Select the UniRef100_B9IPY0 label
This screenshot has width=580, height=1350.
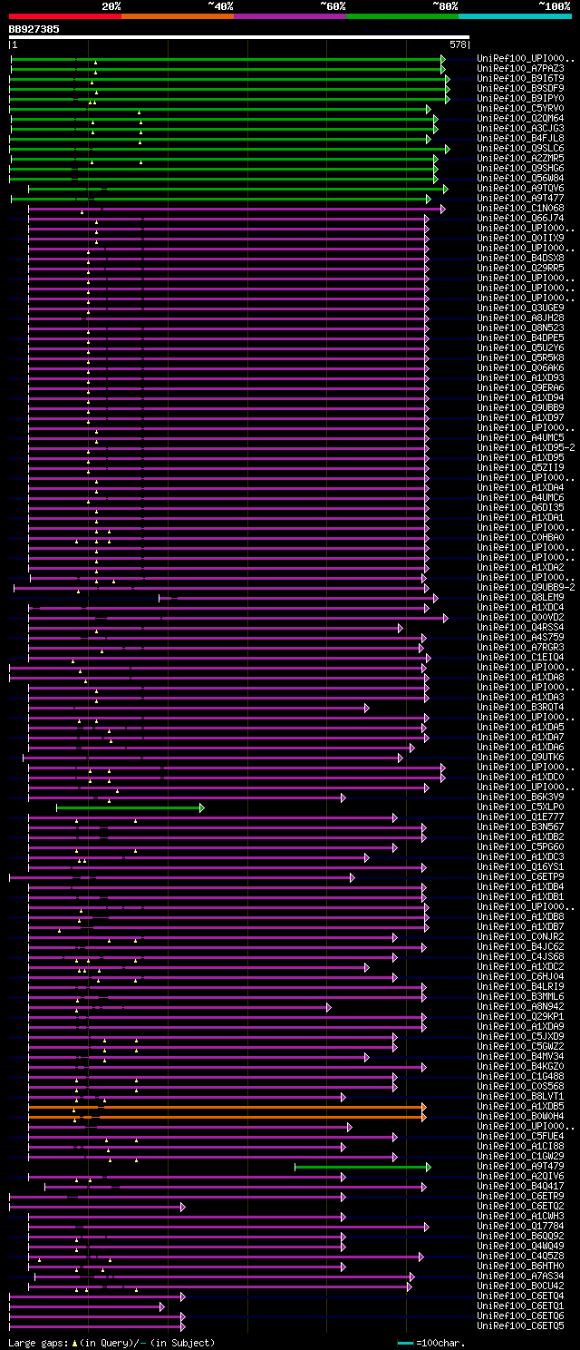520,98
